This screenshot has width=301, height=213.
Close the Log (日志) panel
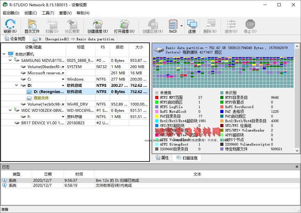pos(297,167)
